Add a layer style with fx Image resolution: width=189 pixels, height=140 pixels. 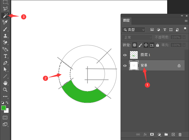coord(145,135)
